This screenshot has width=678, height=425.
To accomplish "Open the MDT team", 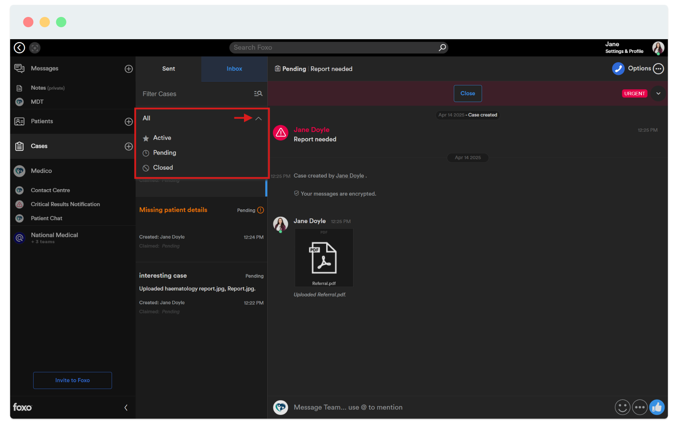I will 37,102.
